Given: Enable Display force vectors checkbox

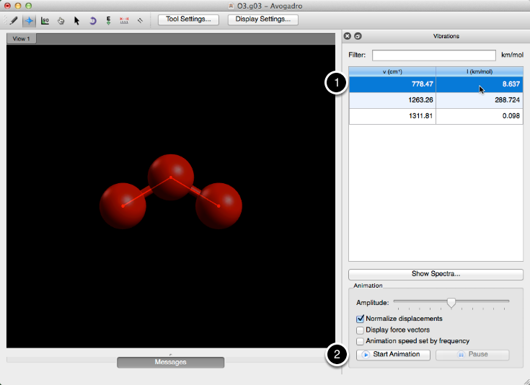Looking at the screenshot, I should (x=361, y=329).
